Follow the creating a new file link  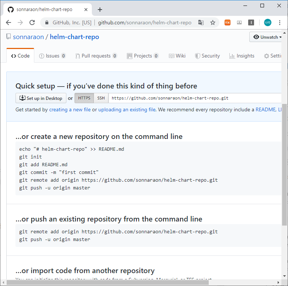pyautogui.click(x=70, y=109)
